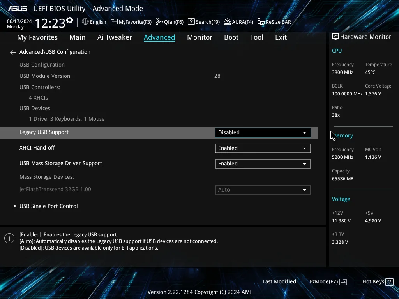Select the XHCI Hand-off row label
The height and width of the screenshot is (299, 399).
coord(37,148)
